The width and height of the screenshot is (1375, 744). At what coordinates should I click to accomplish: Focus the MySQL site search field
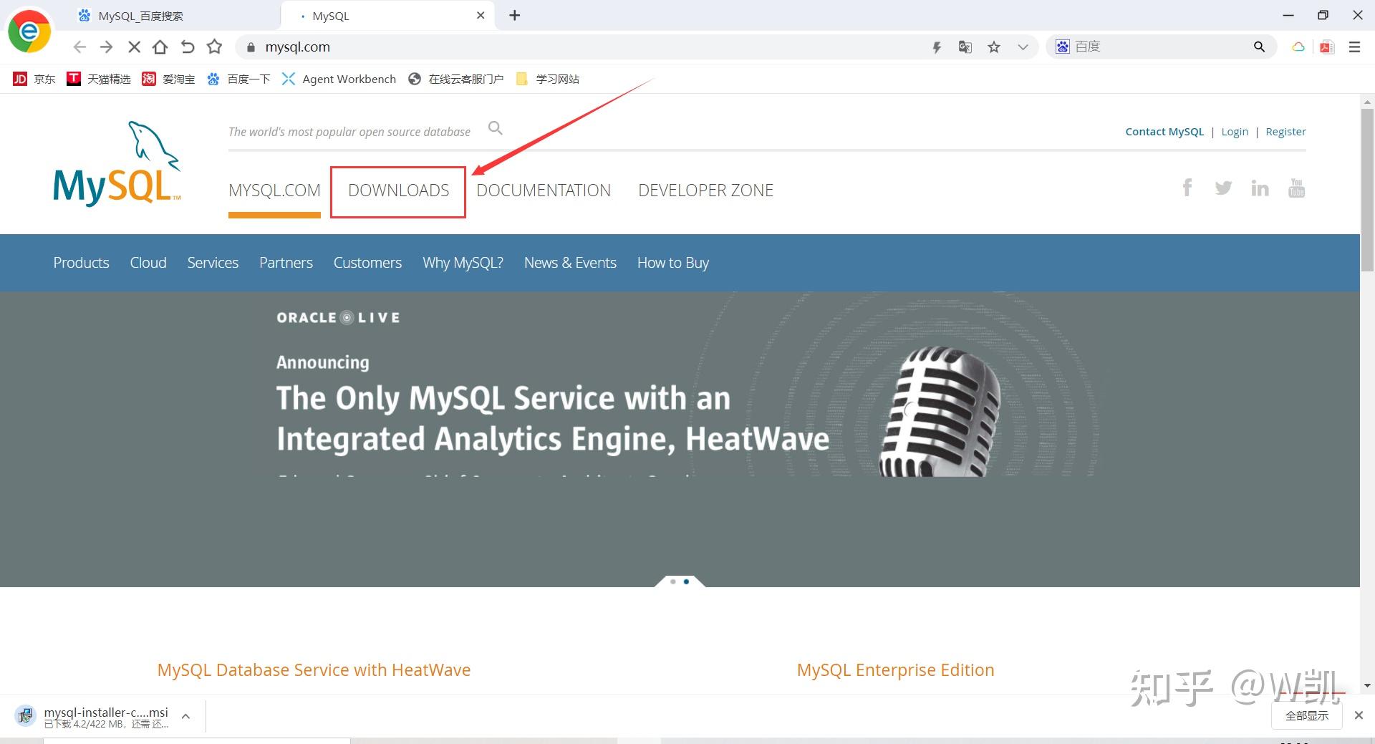[349, 132]
